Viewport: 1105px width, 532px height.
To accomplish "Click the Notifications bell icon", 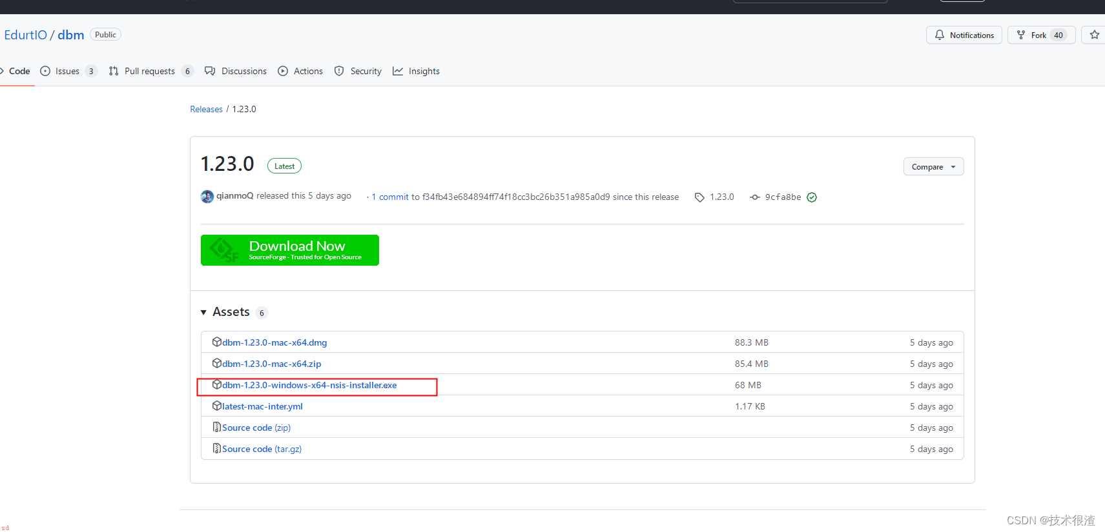I will tap(940, 35).
